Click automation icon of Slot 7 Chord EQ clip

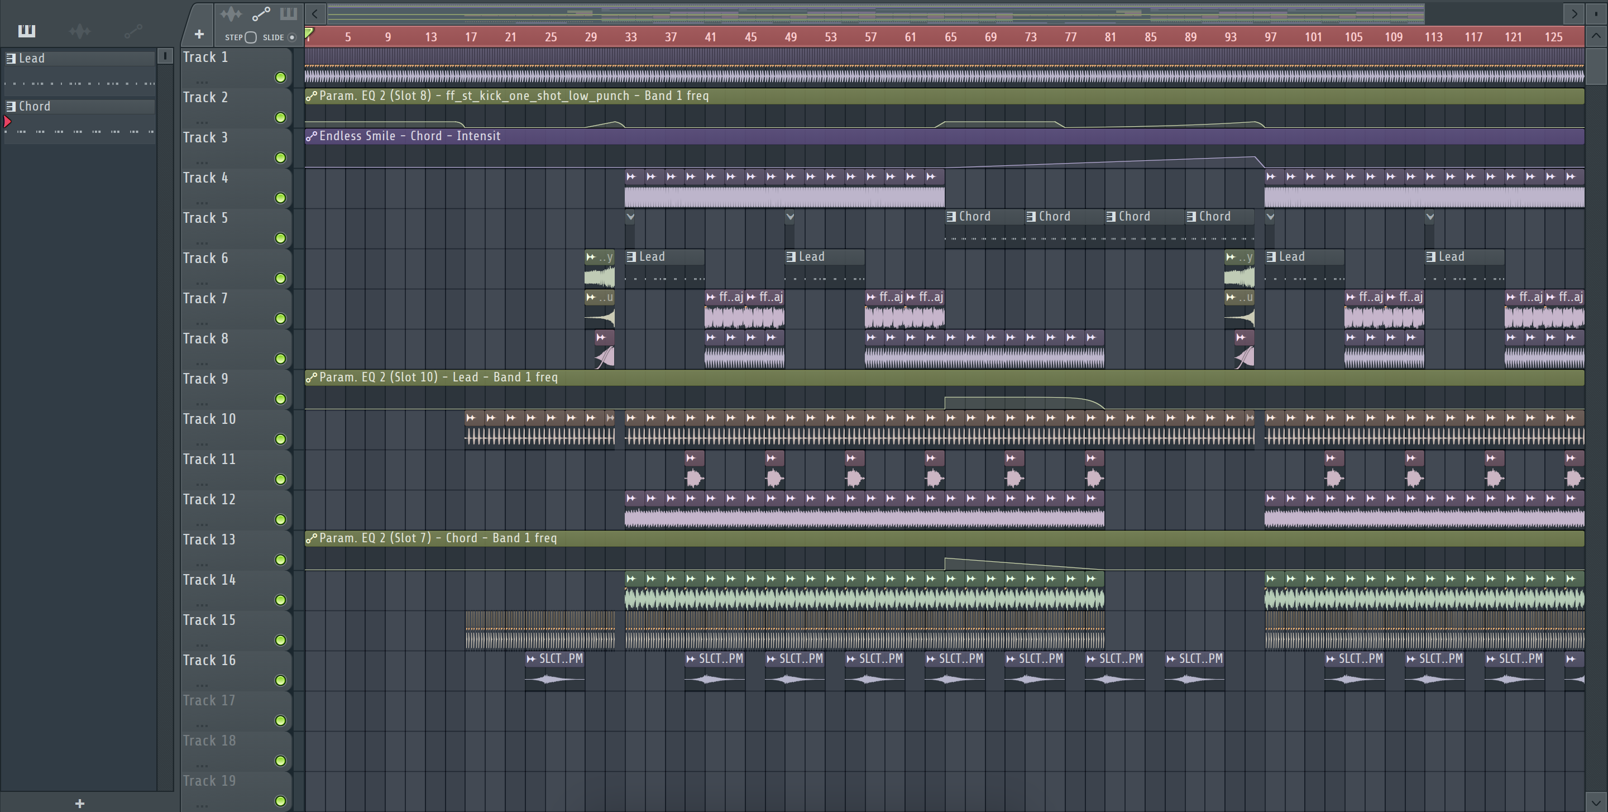(312, 538)
